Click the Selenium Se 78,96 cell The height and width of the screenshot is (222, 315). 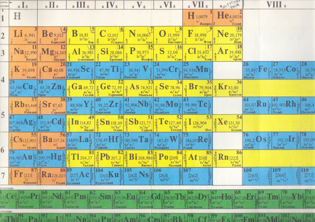pyautogui.click(x=168, y=88)
